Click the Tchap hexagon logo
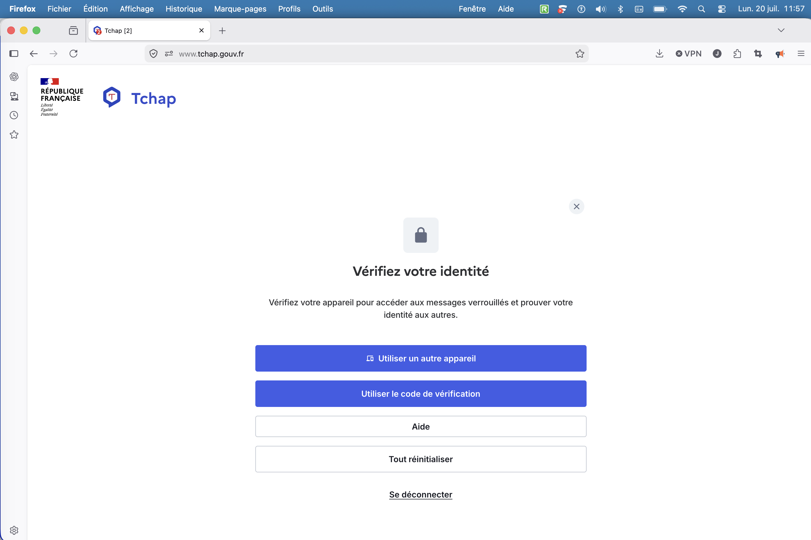The height and width of the screenshot is (540, 811). click(112, 97)
